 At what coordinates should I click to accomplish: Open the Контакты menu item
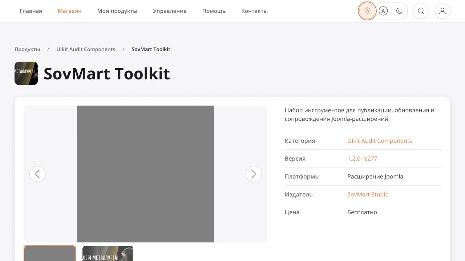(x=255, y=11)
